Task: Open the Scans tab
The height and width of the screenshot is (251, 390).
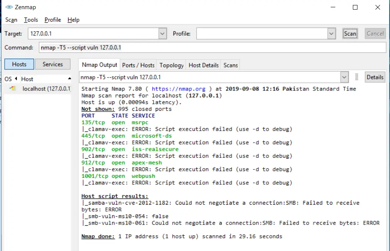Action: pyautogui.click(x=230, y=65)
